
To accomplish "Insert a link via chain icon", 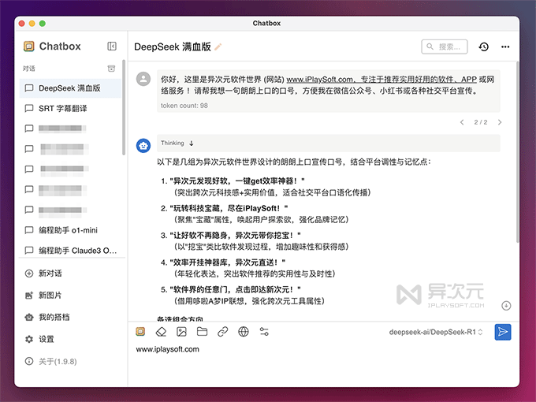I will 222,332.
